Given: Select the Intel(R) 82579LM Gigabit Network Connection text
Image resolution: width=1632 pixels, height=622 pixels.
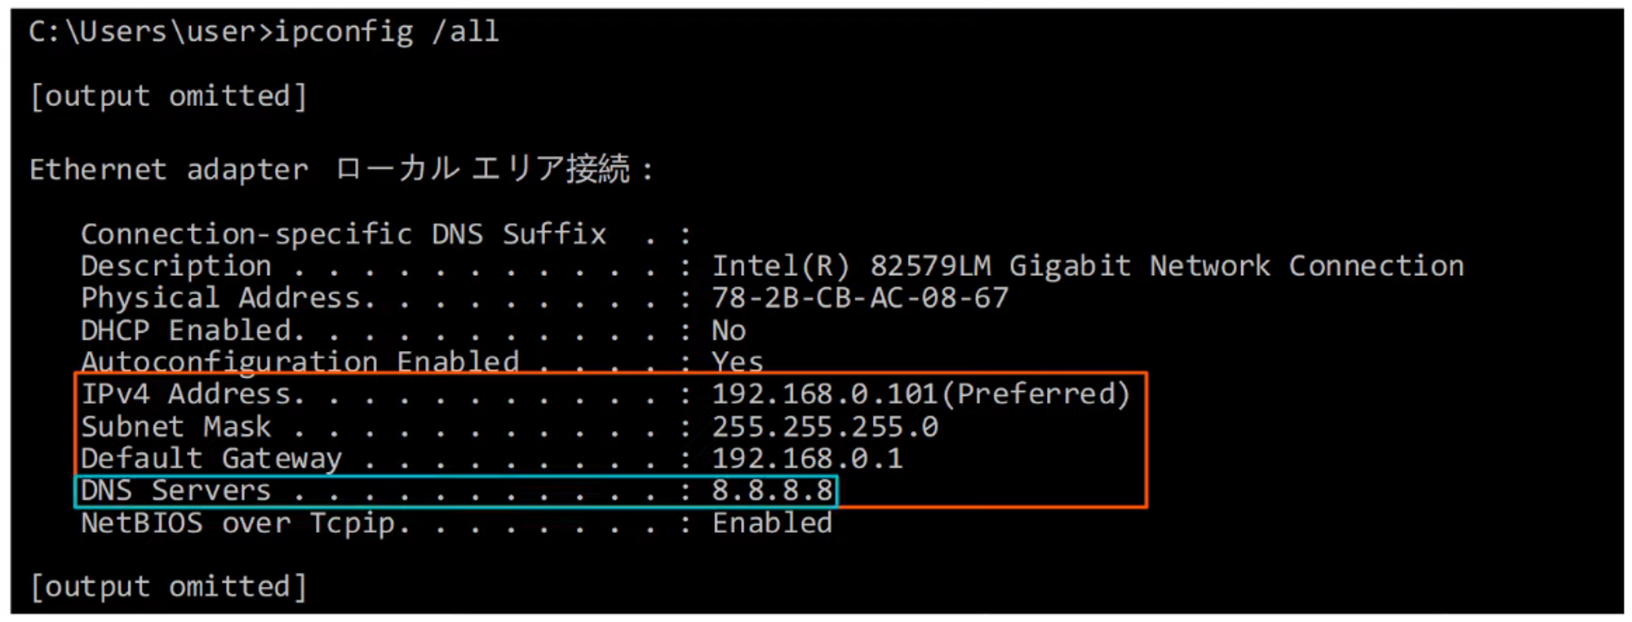Looking at the screenshot, I should click(1088, 266).
